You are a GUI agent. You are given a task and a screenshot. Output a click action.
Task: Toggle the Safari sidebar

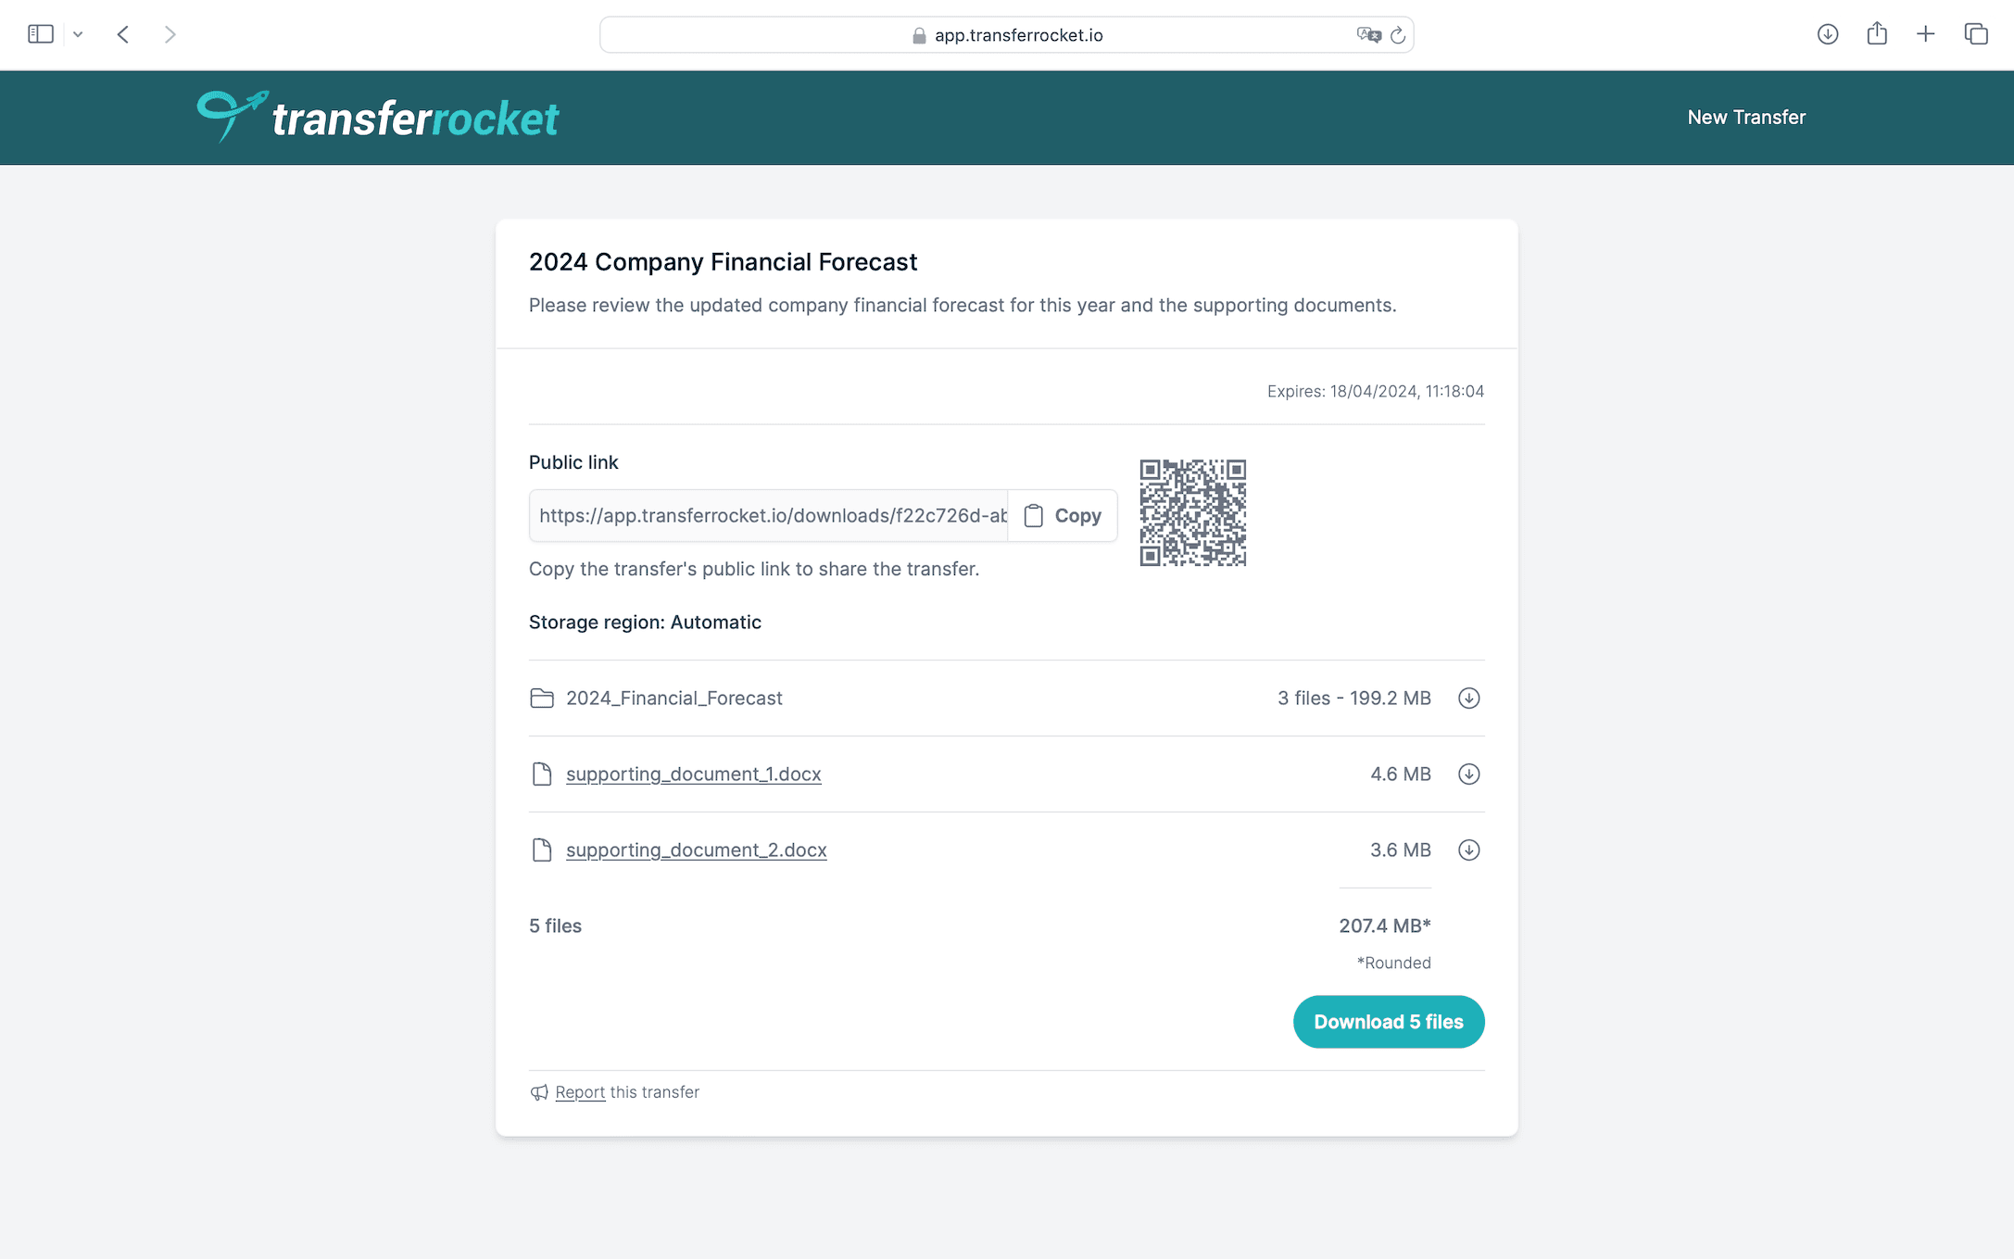(41, 34)
